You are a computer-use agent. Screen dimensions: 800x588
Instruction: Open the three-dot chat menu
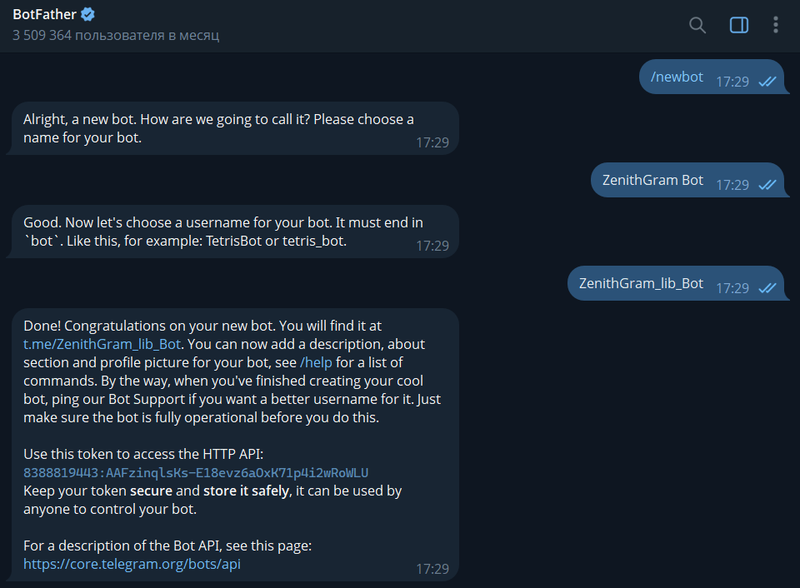776,25
